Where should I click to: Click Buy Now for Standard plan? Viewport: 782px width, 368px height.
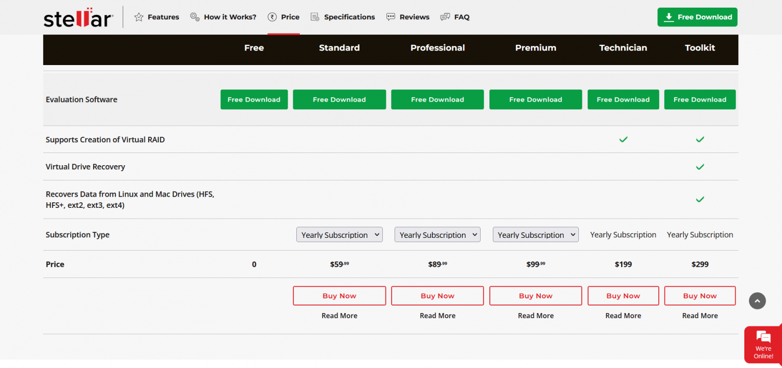point(339,296)
